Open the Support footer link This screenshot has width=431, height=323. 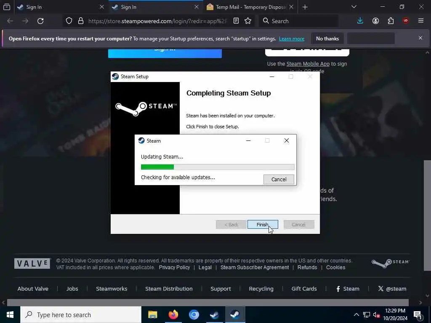[x=221, y=289]
